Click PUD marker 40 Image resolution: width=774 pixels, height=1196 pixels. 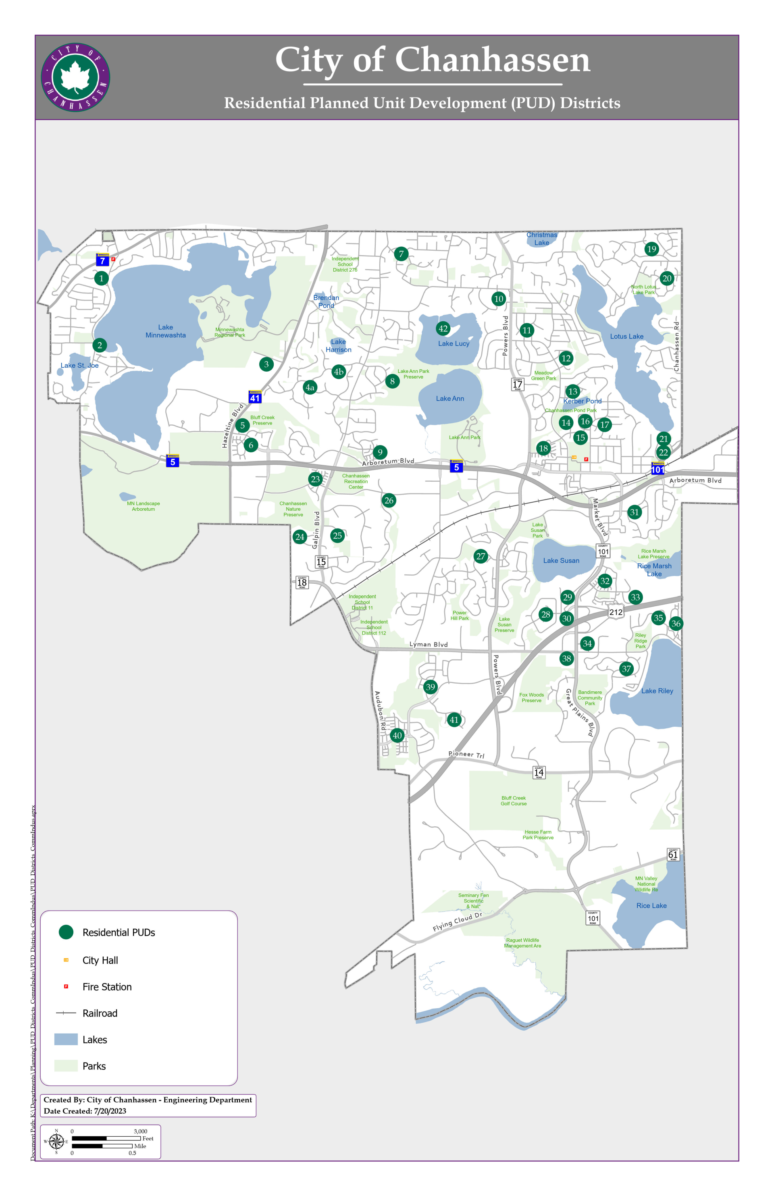(x=397, y=735)
